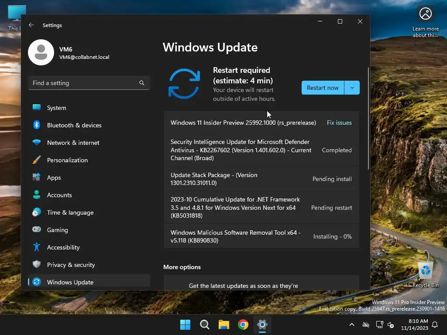
Task: Click the Windows Update sync icon in sidebar
Action: [x=37, y=282]
